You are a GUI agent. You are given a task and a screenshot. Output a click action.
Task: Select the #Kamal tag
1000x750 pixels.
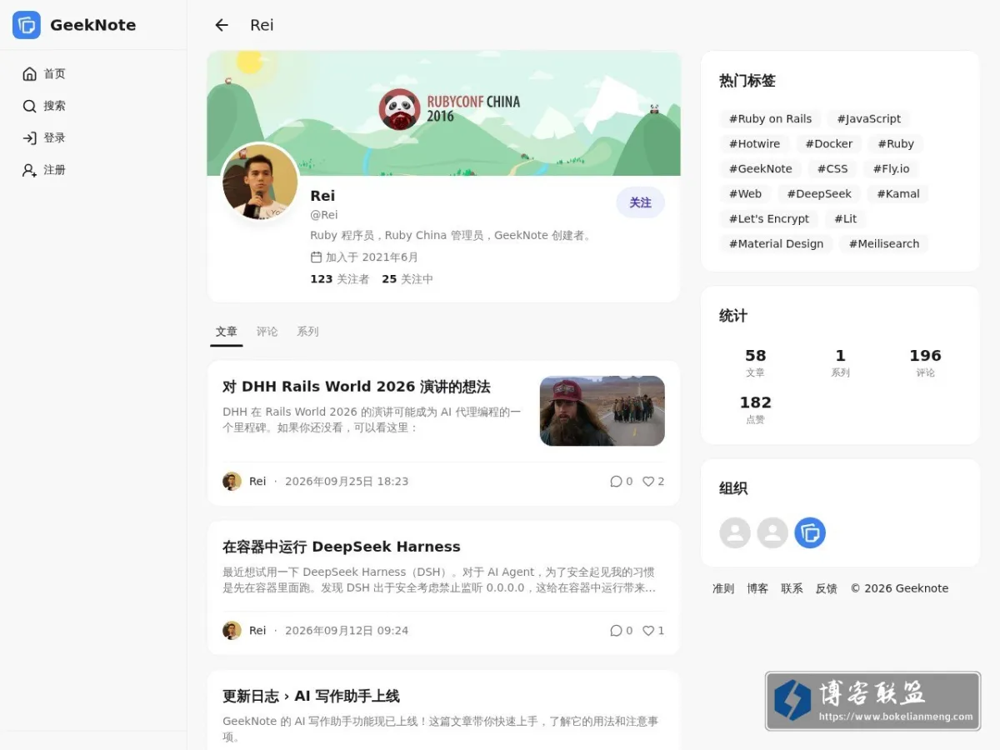point(898,193)
